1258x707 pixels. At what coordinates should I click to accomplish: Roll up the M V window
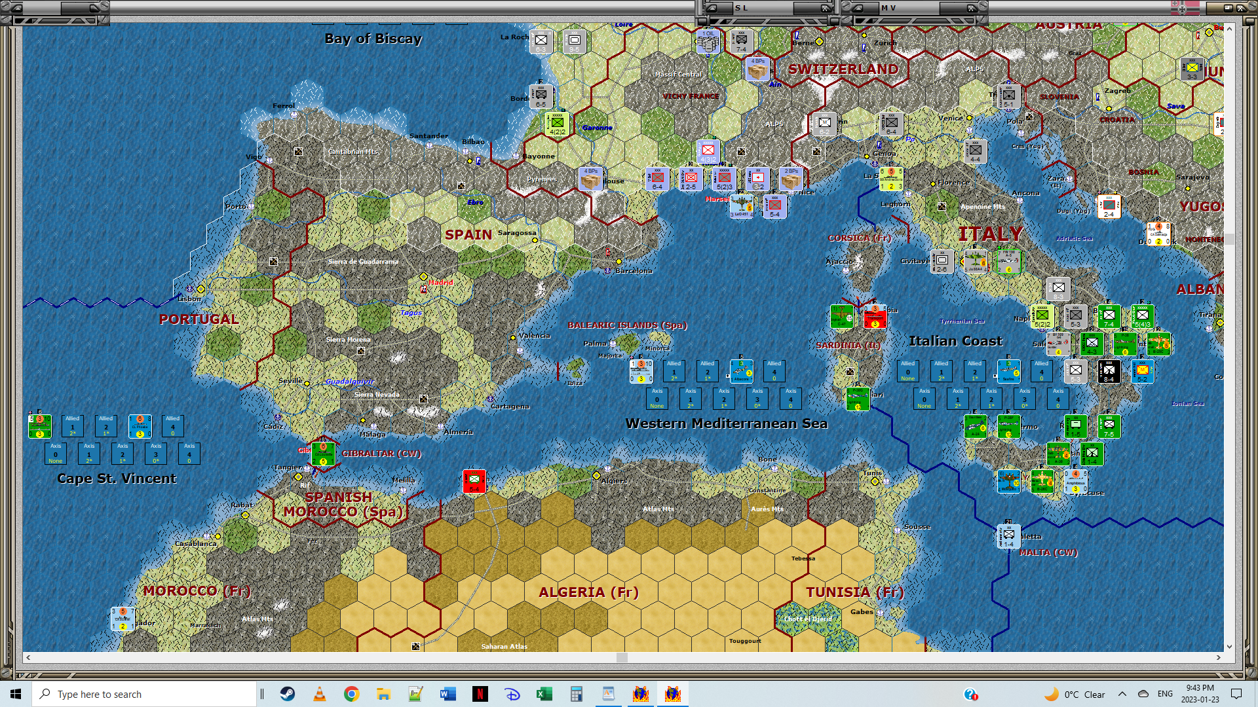(x=857, y=8)
